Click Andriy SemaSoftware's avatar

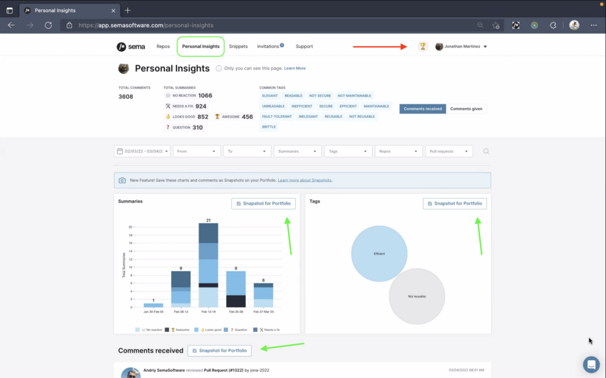130,373
